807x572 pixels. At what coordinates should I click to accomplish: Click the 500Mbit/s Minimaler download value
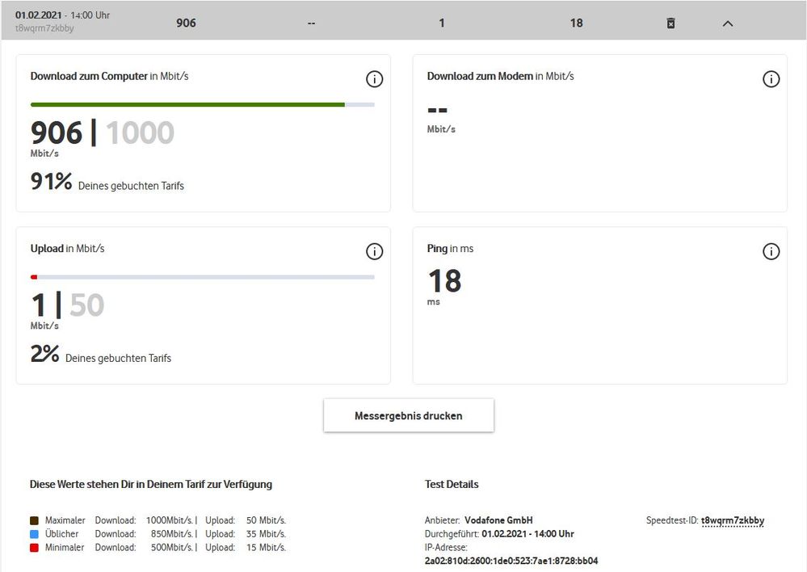(x=172, y=547)
